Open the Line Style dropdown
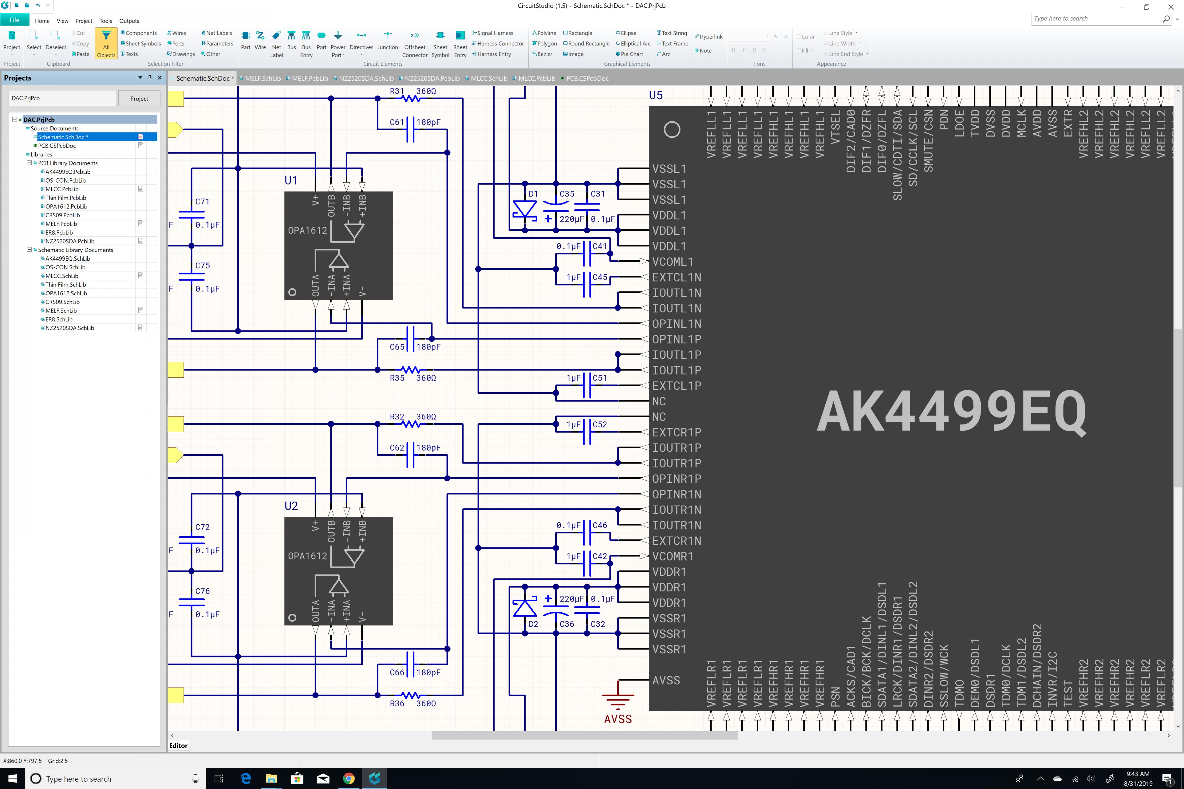This screenshot has width=1184, height=789. [x=841, y=33]
